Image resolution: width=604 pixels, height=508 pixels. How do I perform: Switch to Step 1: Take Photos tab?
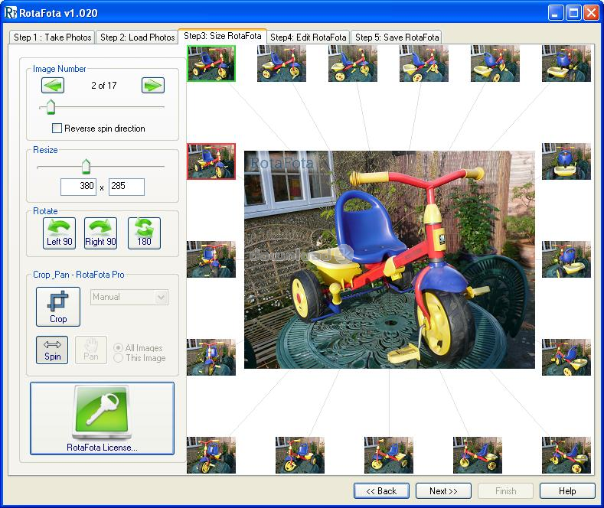click(52, 37)
